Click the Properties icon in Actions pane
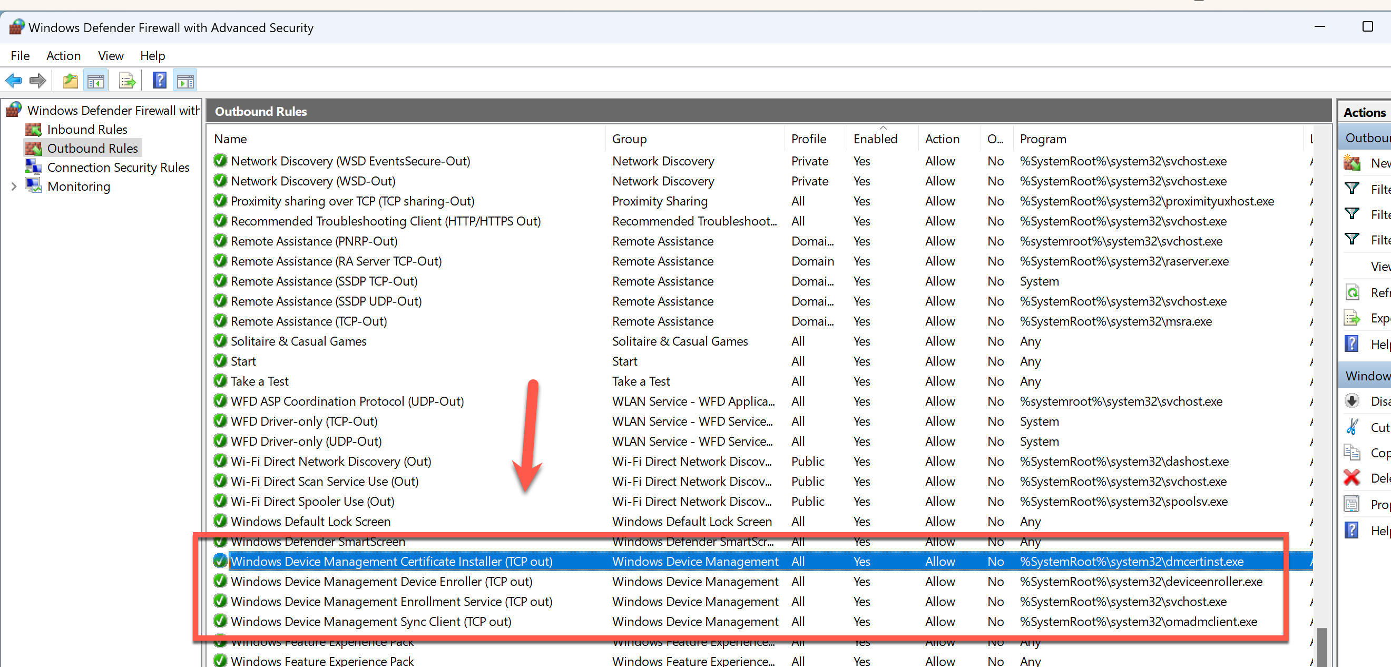 point(1352,504)
